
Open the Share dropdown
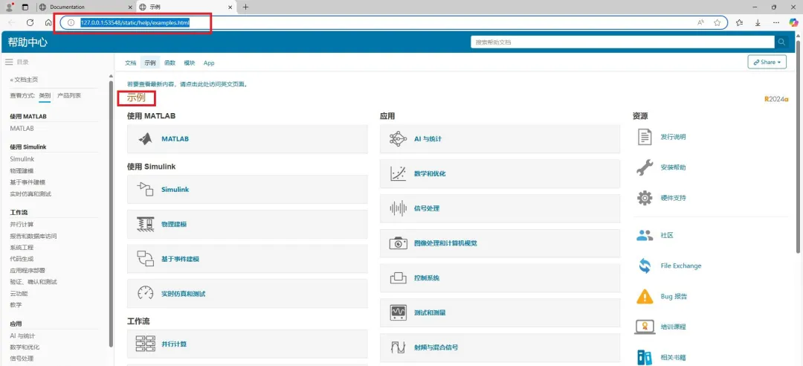767,62
